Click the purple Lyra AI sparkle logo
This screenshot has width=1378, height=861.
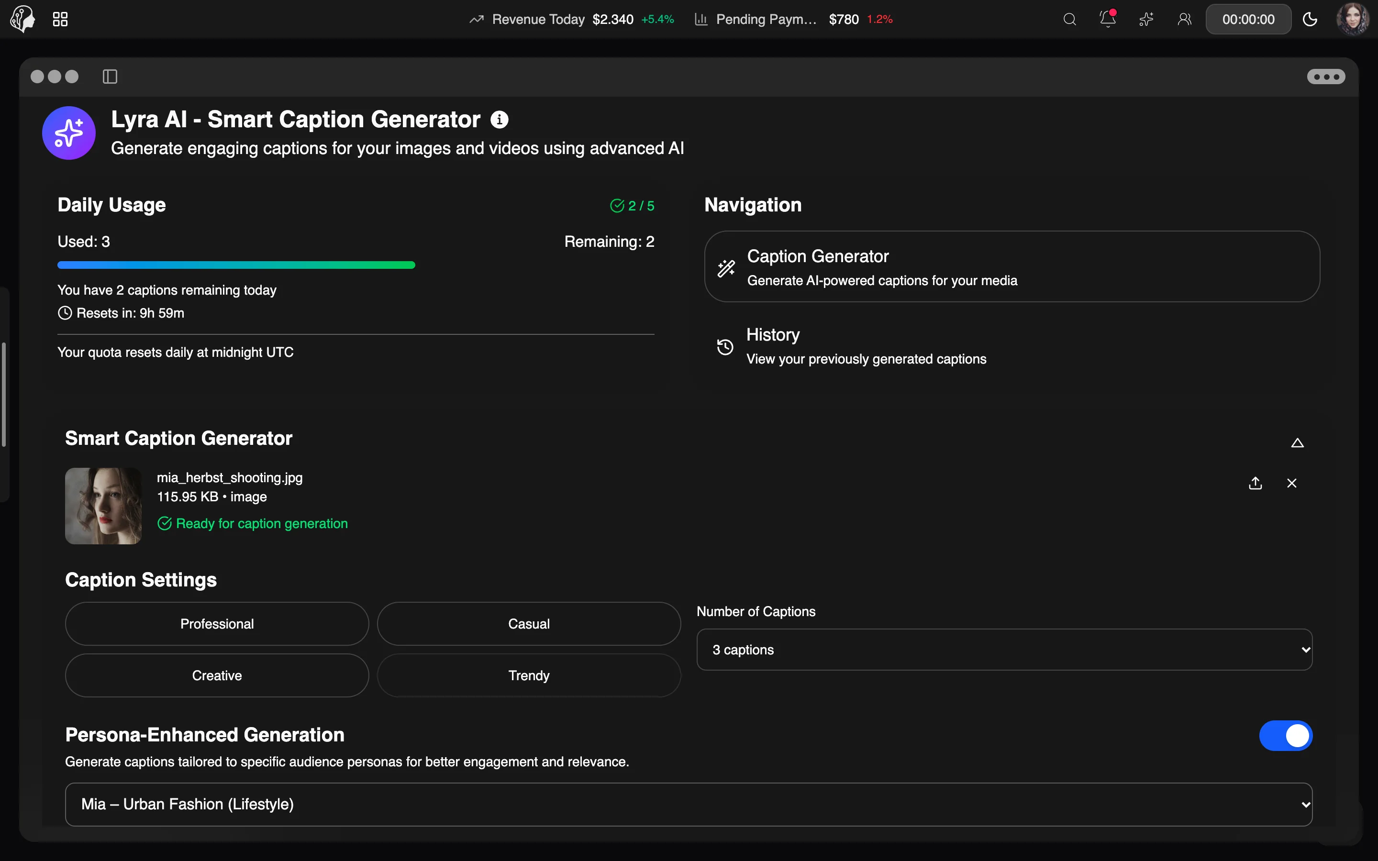pyautogui.click(x=69, y=132)
